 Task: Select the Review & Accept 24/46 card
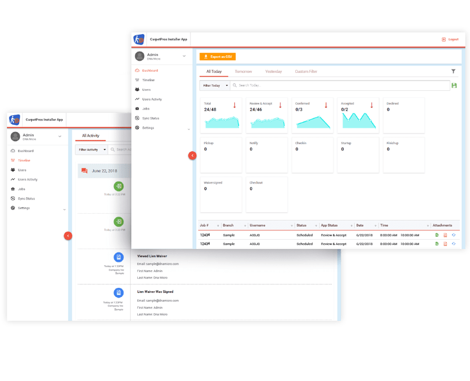[267, 115]
